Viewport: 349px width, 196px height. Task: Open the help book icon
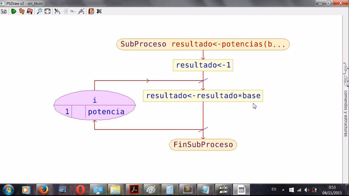click(x=91, y=11)
